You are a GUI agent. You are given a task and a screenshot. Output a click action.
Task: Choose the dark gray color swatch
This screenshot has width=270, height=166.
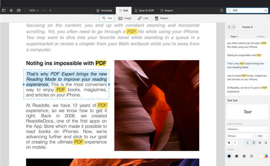[236, 156]
